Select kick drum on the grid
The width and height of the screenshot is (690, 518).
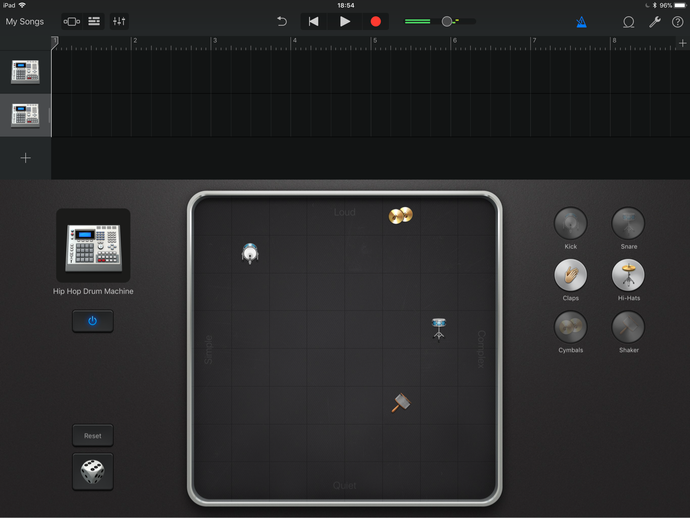[250, 253]
